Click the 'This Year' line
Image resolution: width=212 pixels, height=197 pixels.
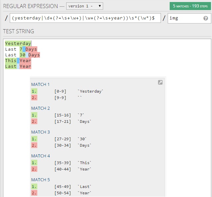(18, 61)
